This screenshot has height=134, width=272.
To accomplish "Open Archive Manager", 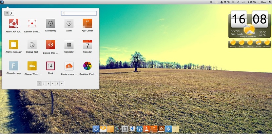I will pyautogui.click(x=13, y=45).
